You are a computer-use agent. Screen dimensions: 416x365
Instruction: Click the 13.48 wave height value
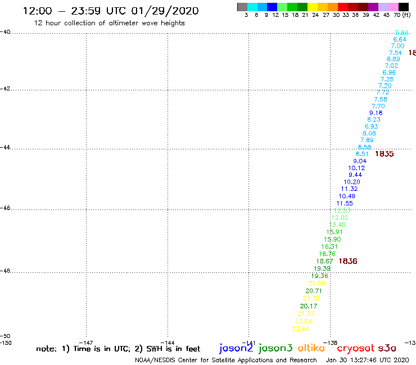point(337,225)
